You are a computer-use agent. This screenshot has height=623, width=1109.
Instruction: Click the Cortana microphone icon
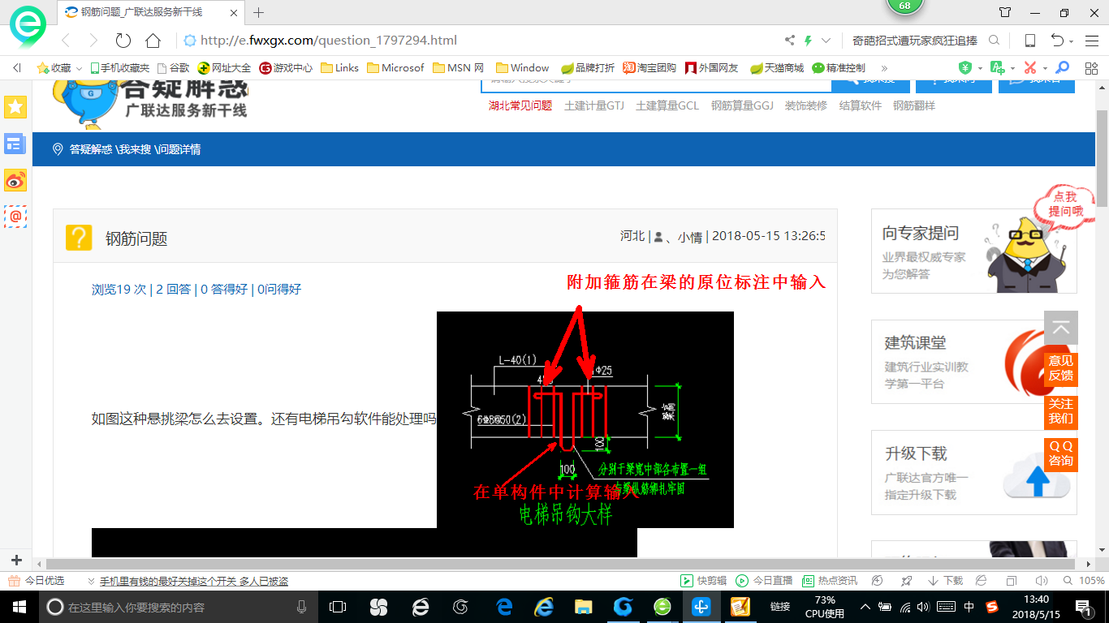click(x=302, y=607)
